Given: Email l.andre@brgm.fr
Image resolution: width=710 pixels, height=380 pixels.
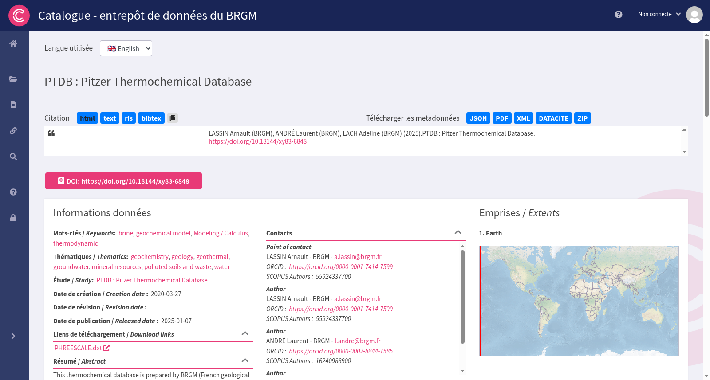Looking at the screenshot, I should pos(358,341).
